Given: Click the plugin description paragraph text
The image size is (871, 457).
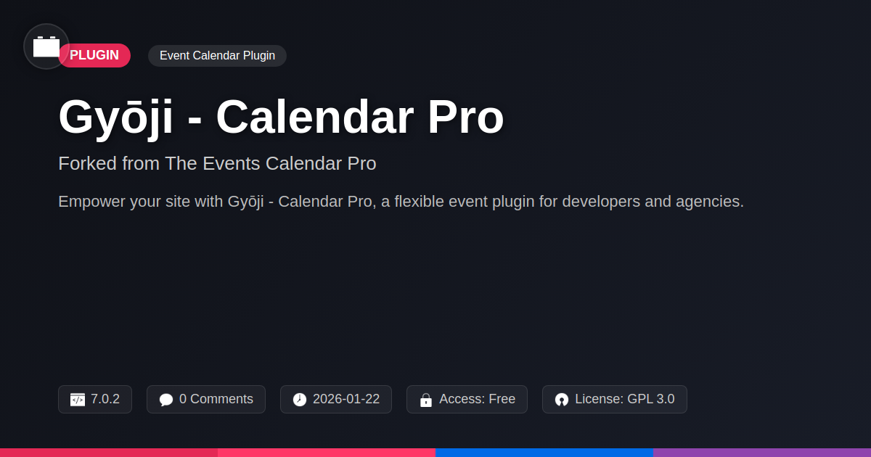Looking at the screenshot, I should (401, 202).
